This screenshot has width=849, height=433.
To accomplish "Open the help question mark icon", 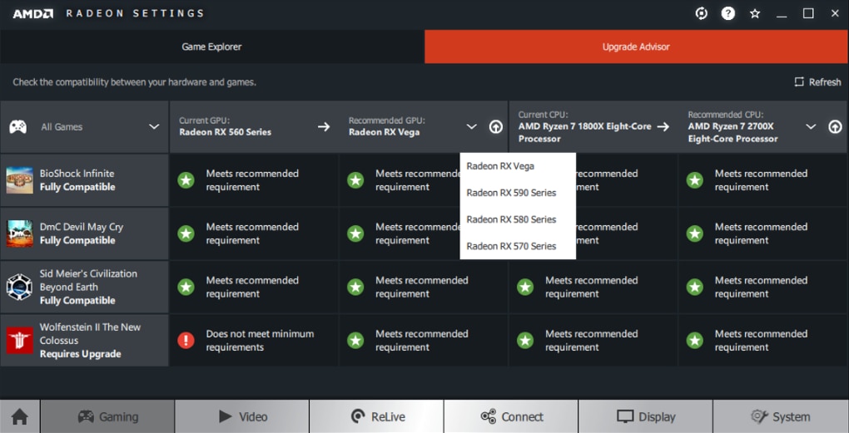I will [x=727, y=13].
